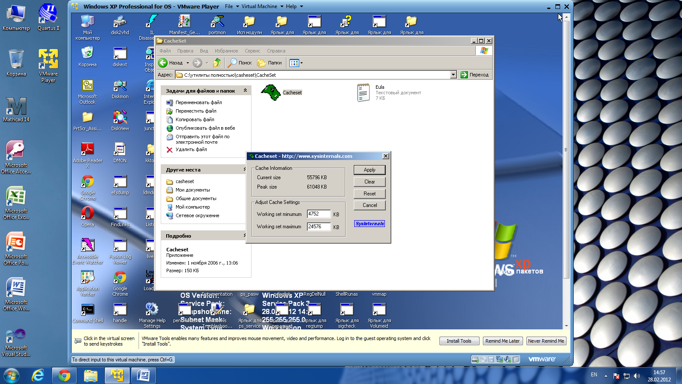This screenshot has width=682, height=384.
Task: Click the Working set maximum field
Action: [x=319, y=227]
